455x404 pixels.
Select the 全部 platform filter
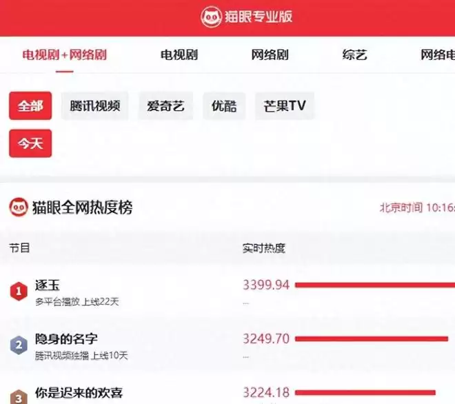tap(30, 106)
